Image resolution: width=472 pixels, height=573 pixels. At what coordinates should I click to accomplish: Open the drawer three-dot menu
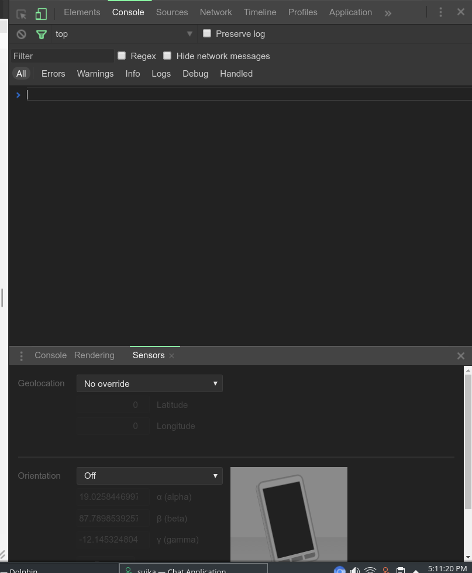click(x=21, y=356)
